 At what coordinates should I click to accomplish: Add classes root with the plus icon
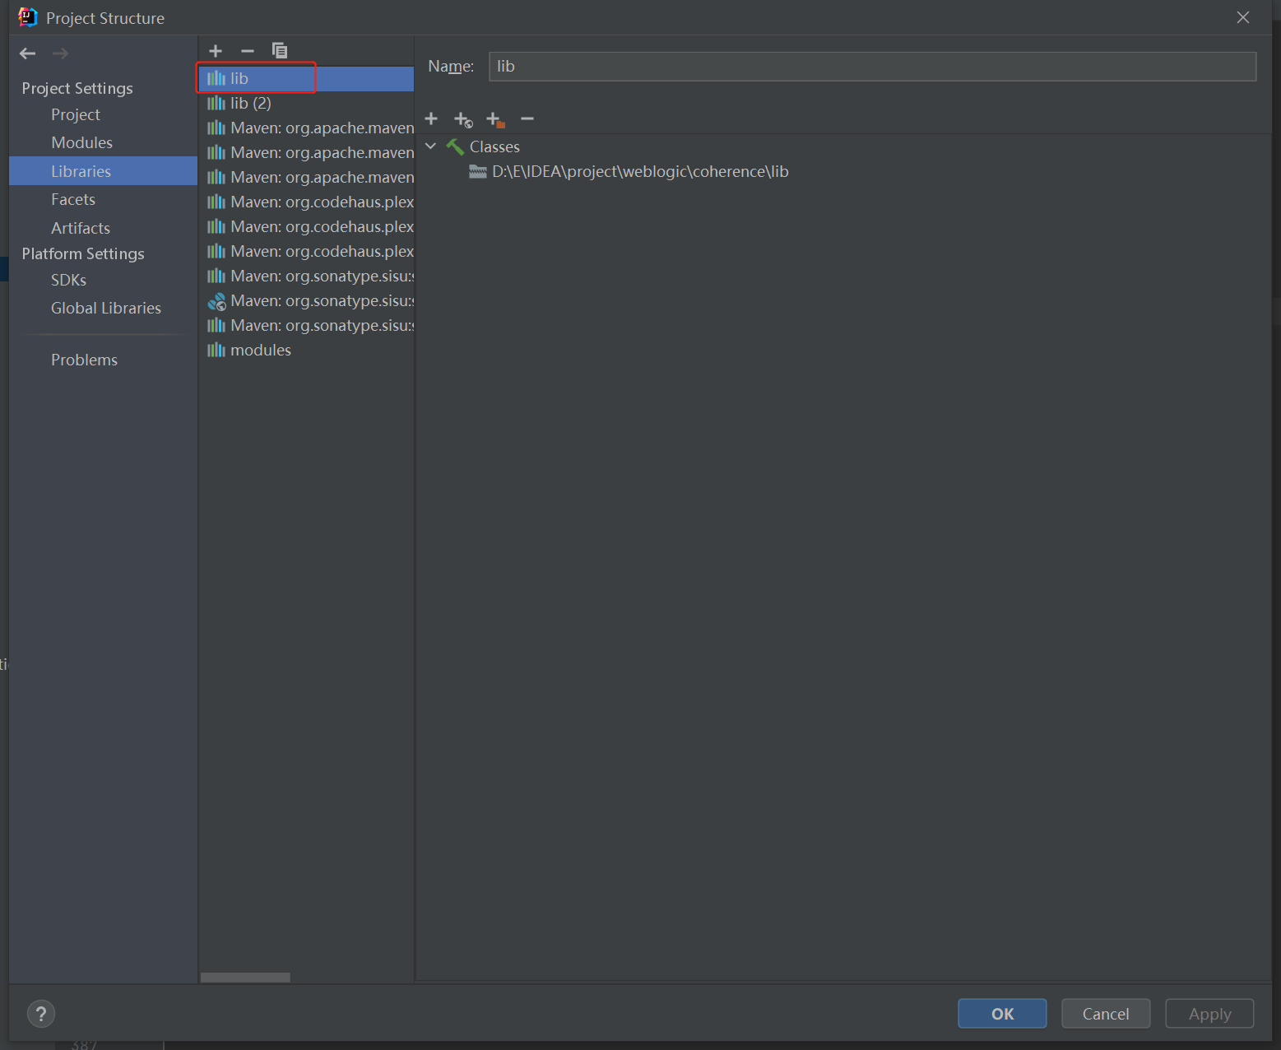431,119
